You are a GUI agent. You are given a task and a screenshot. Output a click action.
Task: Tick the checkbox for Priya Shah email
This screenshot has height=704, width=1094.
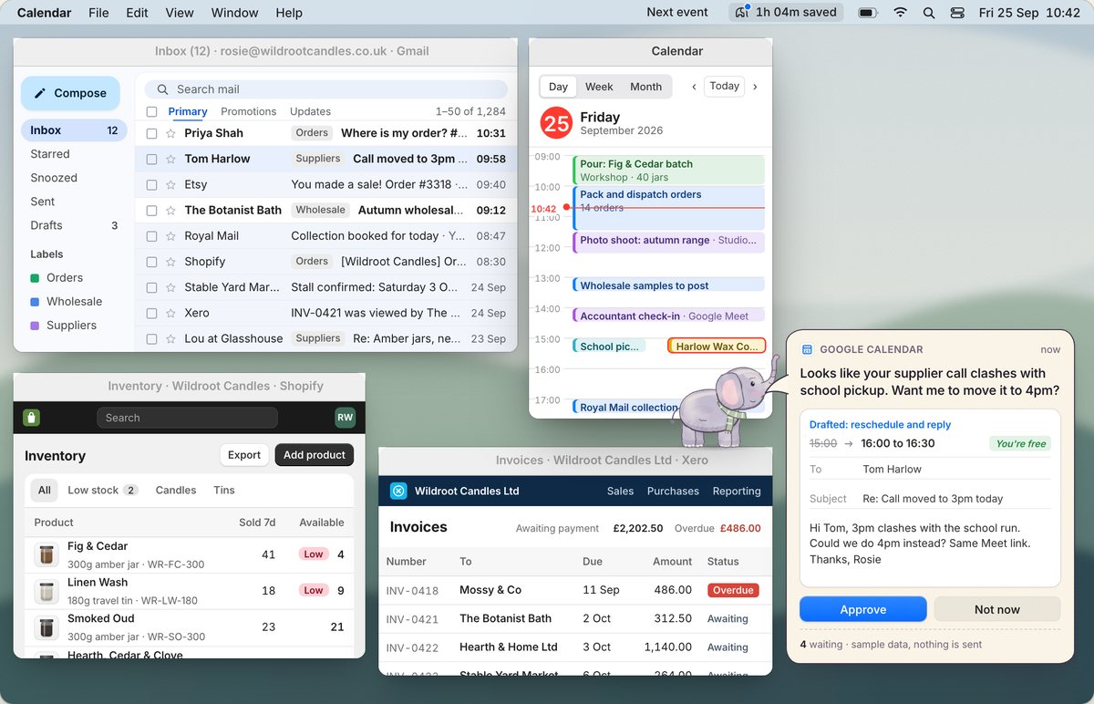pos(151,133)
